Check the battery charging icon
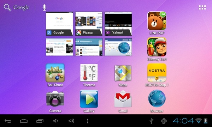212x127 pixels. [x=206, y=121]
